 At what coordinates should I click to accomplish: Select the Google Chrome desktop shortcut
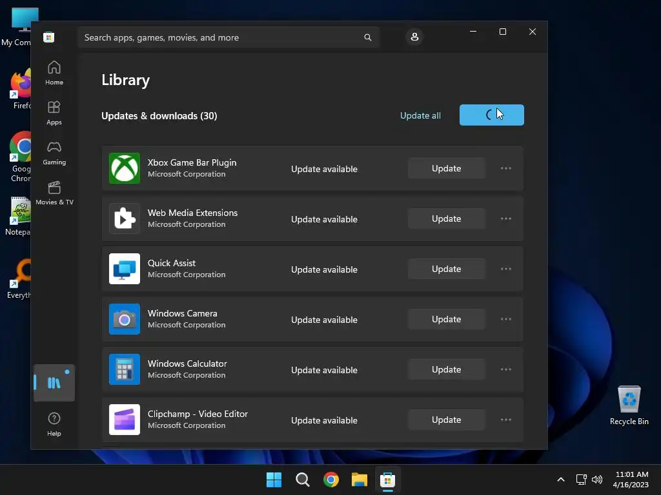(20, 157)
